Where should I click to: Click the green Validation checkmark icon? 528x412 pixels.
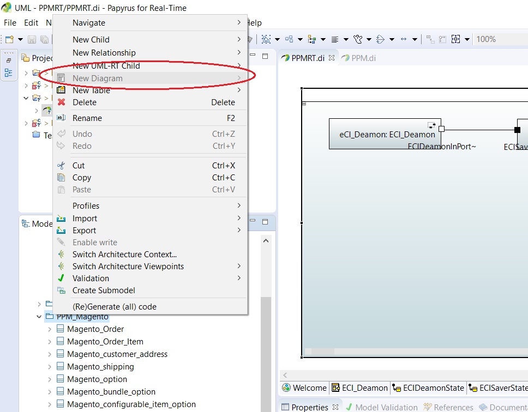(x=61, y=278)
